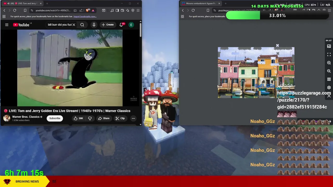The width and height of the screenshot is (333, 187).
Task: Open bookmarks grid icon in puzzle window
Action: (182, 16)
